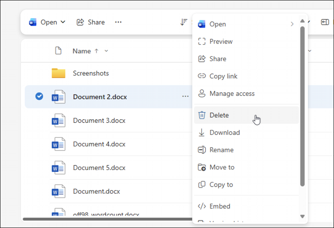Click the Embed code icon

[x=202, y=206]
